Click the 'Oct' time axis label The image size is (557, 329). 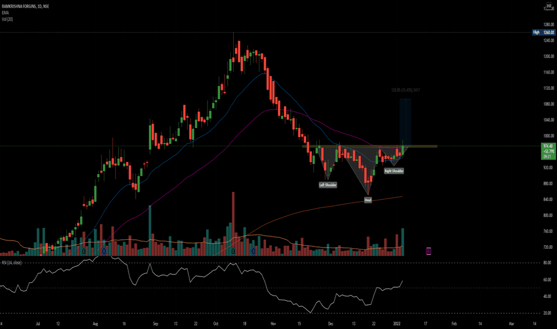click(216, 324)
